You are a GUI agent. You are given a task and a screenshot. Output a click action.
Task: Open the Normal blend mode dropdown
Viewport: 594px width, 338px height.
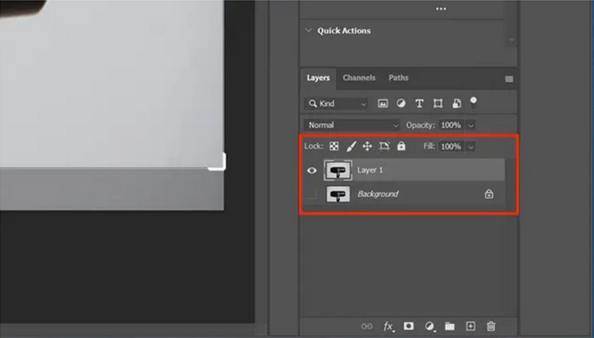click(x=353, y=125)
